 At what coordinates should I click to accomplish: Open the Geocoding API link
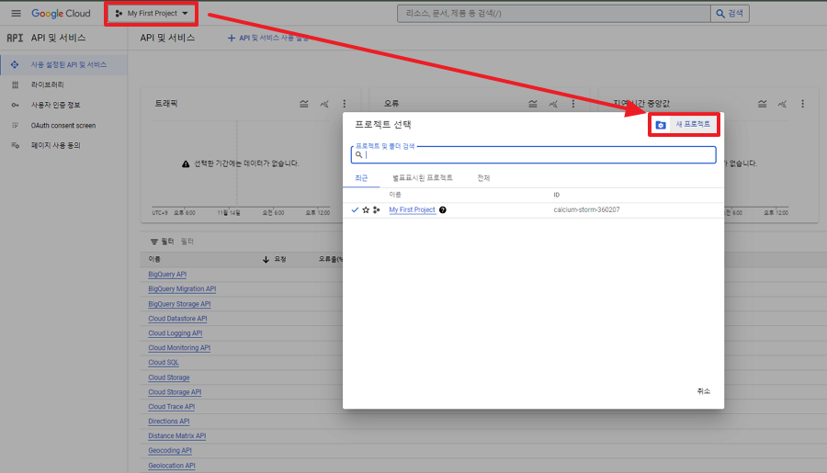pos(170,451)
